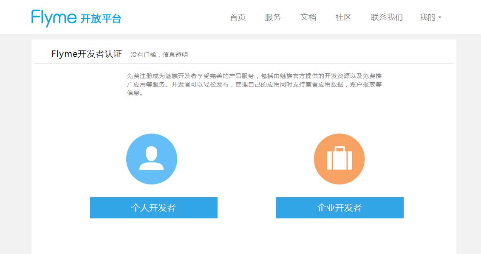
Task: Click the individual developer circular graphic
Action: pyautogui.click(x=152, y=159)
